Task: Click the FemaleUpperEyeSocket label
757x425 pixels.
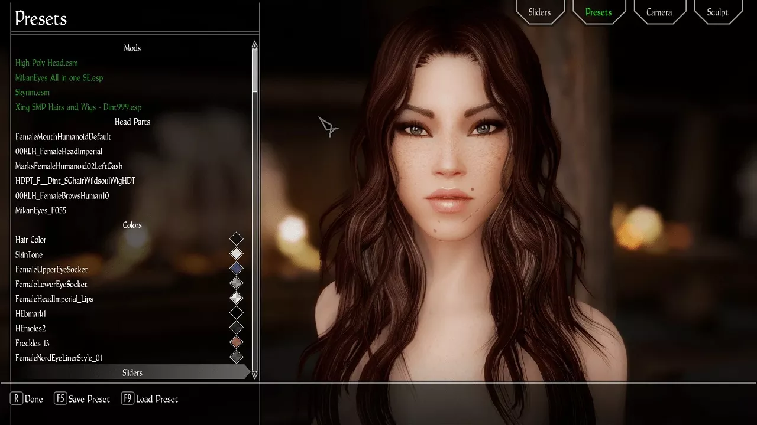Action: (x=51, y=269)
